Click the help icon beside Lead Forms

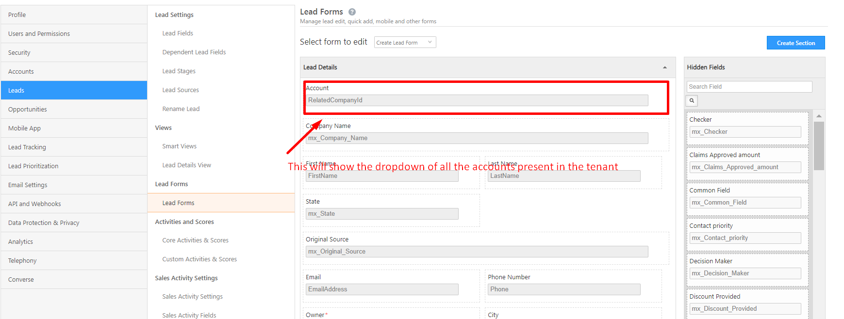(x=352, y=12)
